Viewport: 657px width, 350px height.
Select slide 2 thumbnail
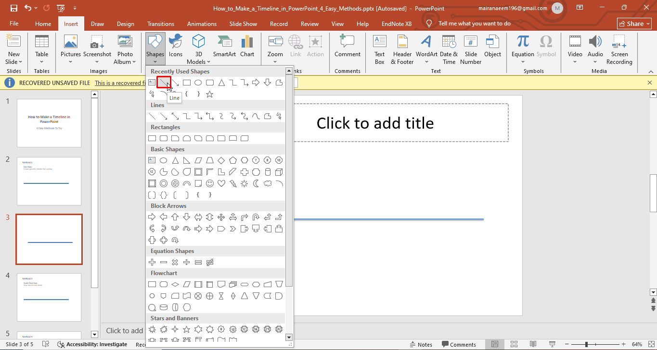49,181
